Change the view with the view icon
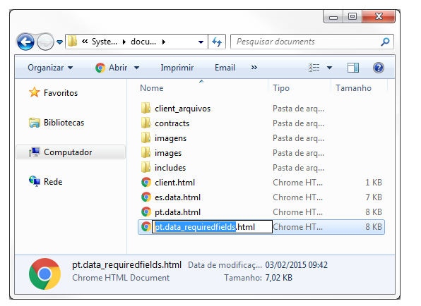The height and width of the screenshot is (306, 421). [x=314, y=68]
